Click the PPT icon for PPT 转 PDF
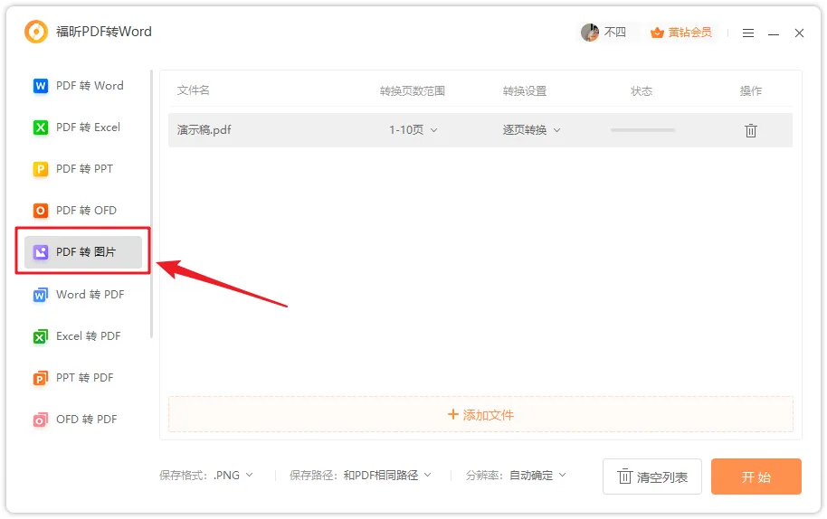Image resolution: width=827 pixels, height=519 pixels. click(x=41, y=378)
